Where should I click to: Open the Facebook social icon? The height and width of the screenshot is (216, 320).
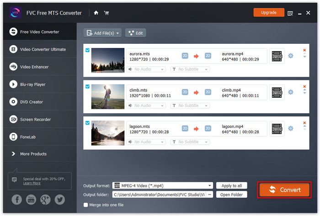(17, 200)
